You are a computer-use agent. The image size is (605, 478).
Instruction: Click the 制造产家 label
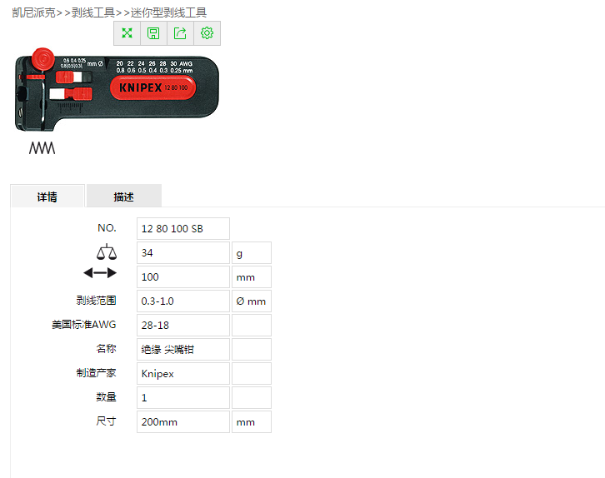(96, 373)
